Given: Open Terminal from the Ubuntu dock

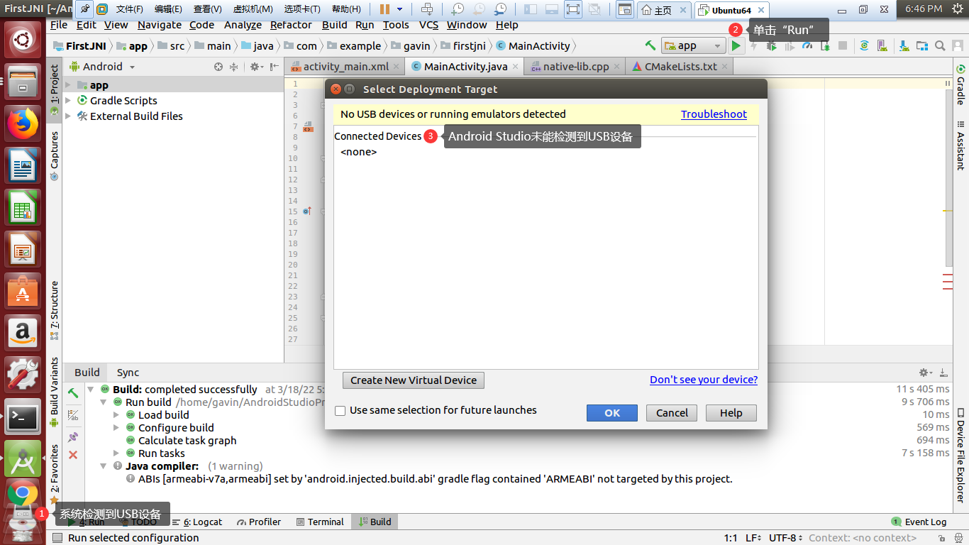Looking at the screenshot, I should coord(23,417).
